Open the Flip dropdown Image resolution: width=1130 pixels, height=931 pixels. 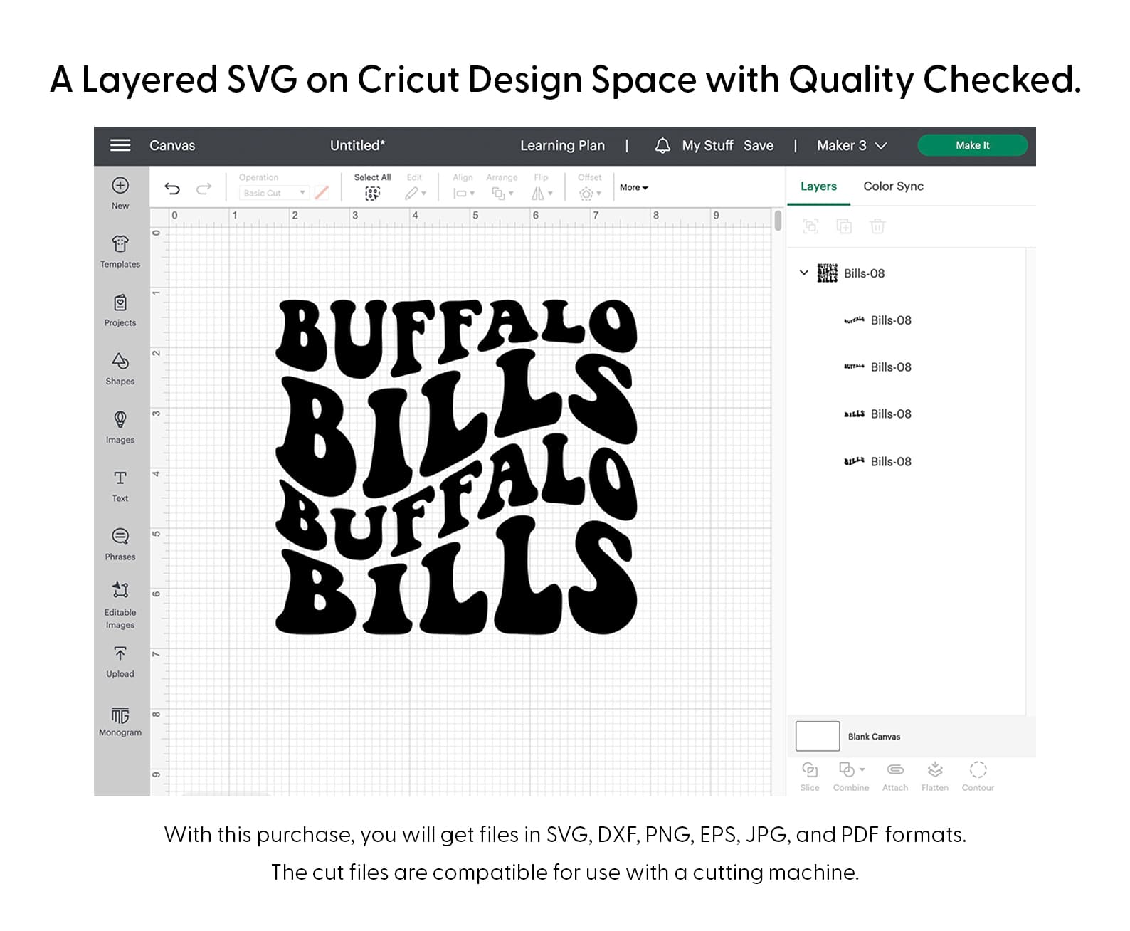point(542,193)
